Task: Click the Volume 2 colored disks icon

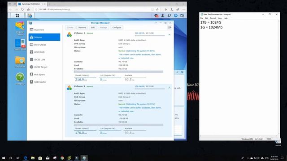Action: tap(69, 88)
